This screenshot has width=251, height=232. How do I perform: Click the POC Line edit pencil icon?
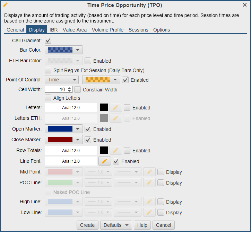tap(149, 183)
